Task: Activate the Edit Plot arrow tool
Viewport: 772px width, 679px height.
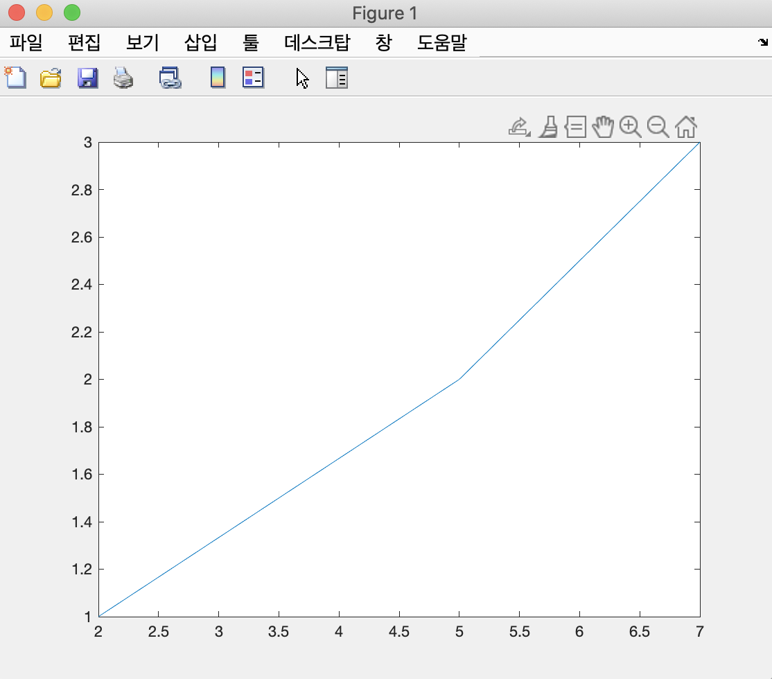Action: [x=302, y=78]
